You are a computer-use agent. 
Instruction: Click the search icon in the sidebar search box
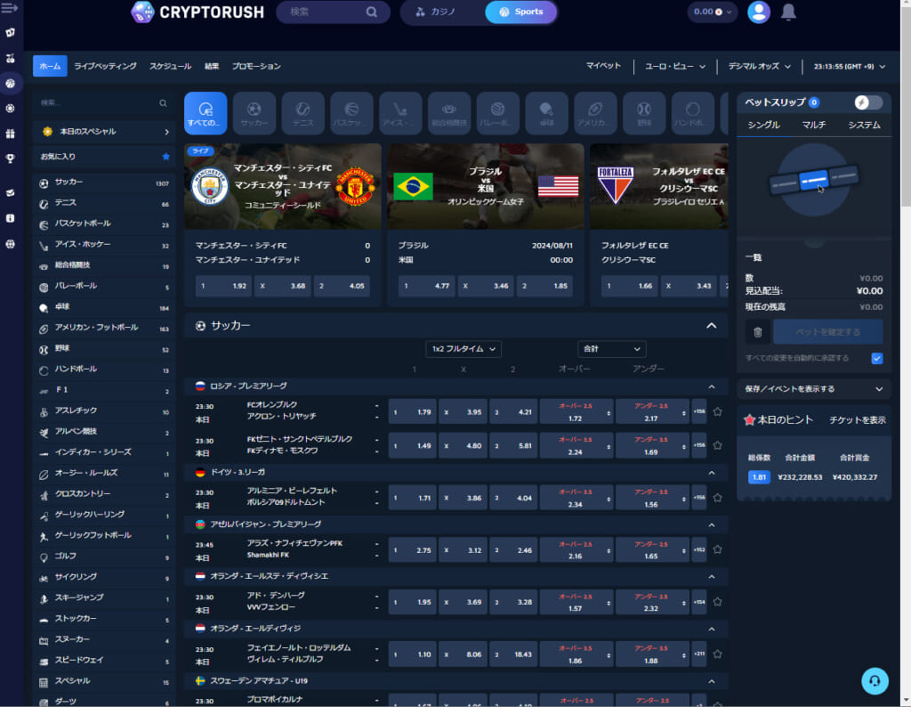click(x=163, y=103)
